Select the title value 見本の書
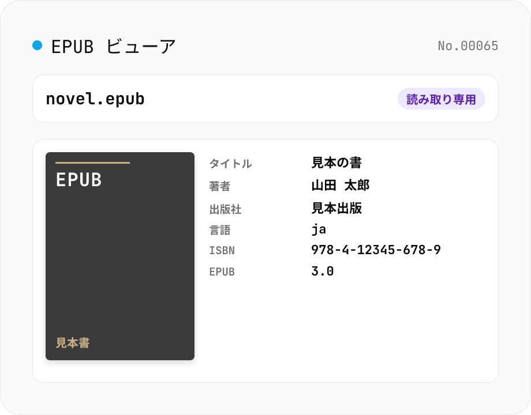 coord(336,163)
